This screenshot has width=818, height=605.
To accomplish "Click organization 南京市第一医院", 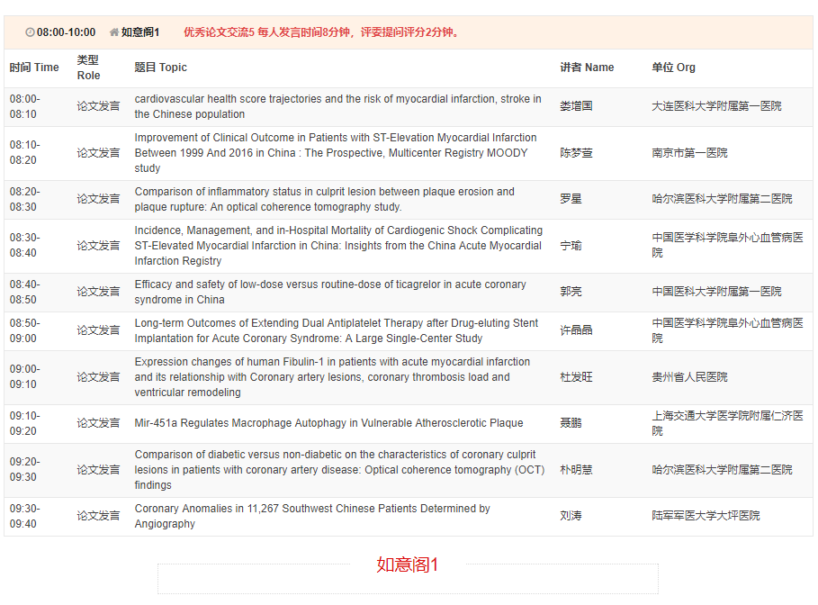I will [689, 153].
